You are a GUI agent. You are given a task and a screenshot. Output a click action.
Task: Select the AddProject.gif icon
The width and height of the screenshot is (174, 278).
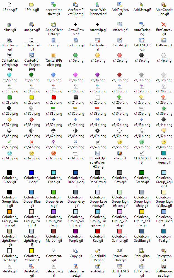tap(120, 5)
